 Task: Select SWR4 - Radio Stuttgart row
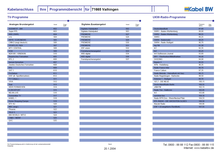(x=183, y=42)
